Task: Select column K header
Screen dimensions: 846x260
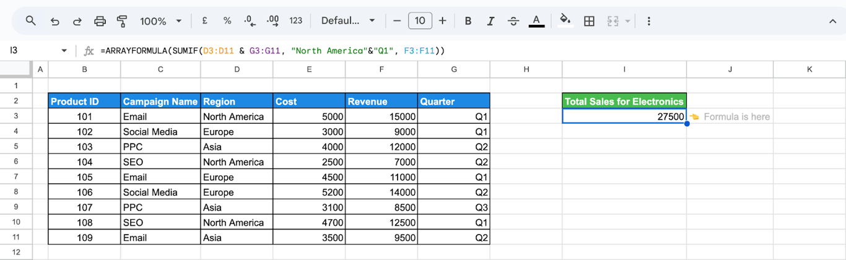Action: click(x=809, y=69)
